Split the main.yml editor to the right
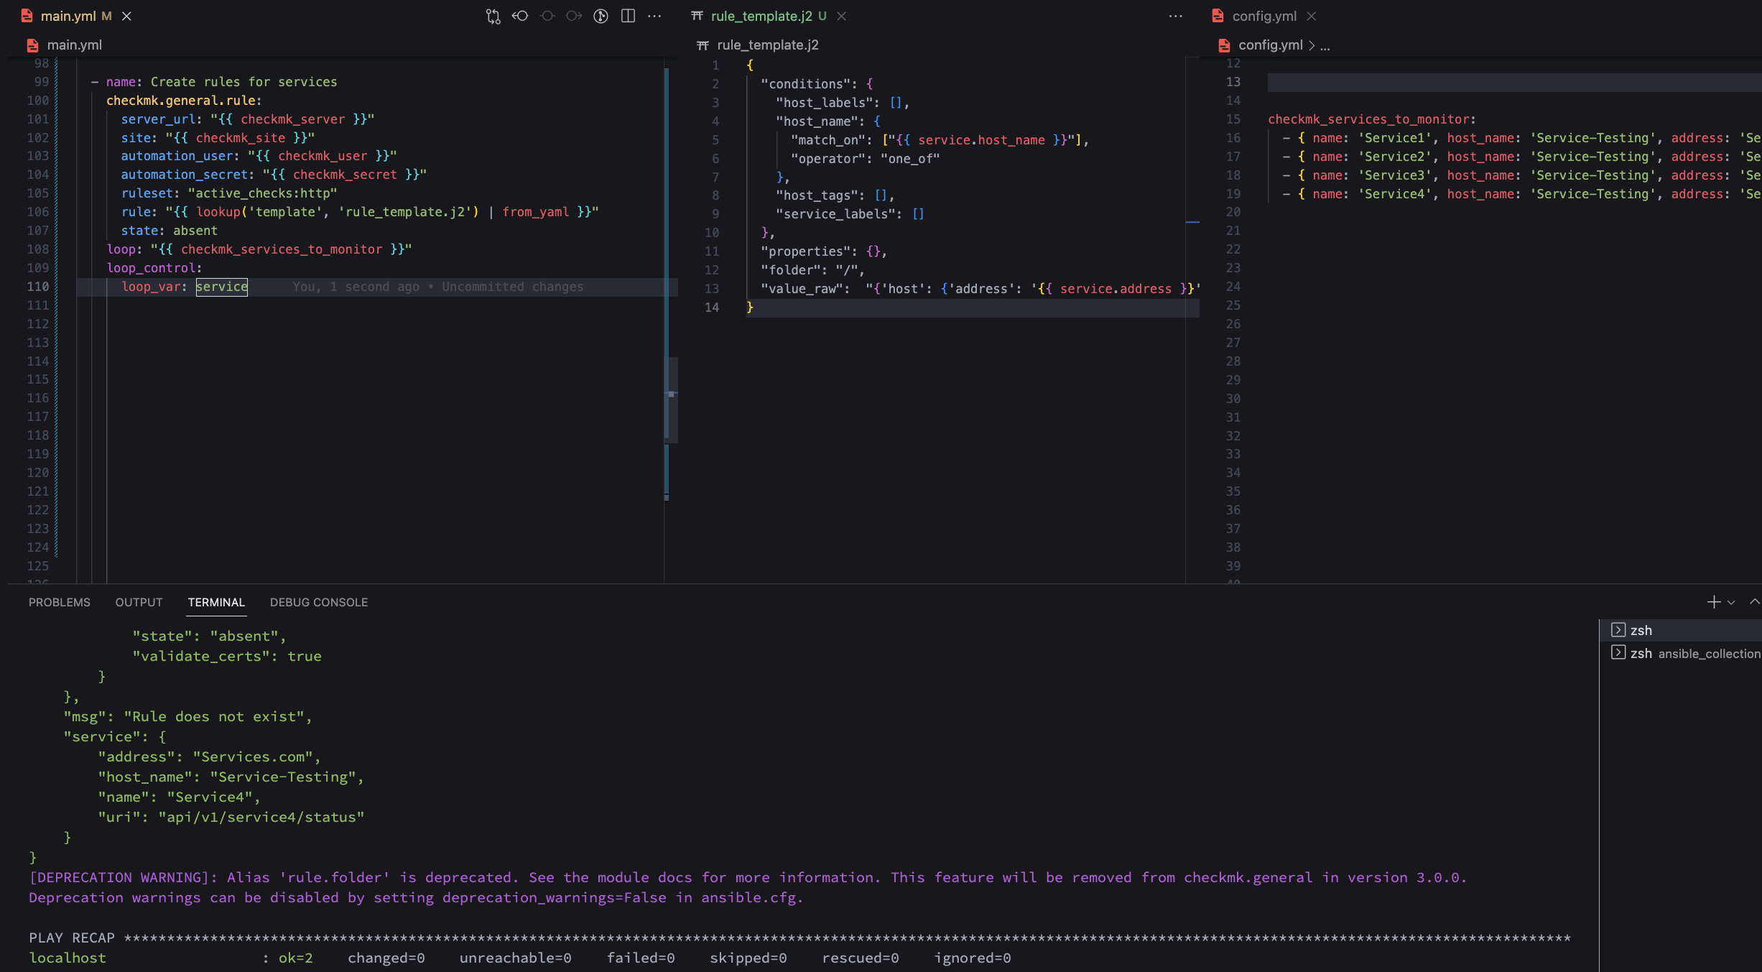The width and height of the screenshot is (1762, 972). [x=628, y=16]
